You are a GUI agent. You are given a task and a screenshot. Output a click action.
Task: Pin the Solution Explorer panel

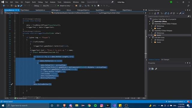click(187, 10)
